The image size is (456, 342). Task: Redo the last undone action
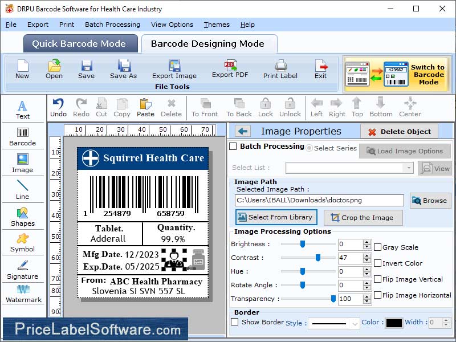(81, 108)
